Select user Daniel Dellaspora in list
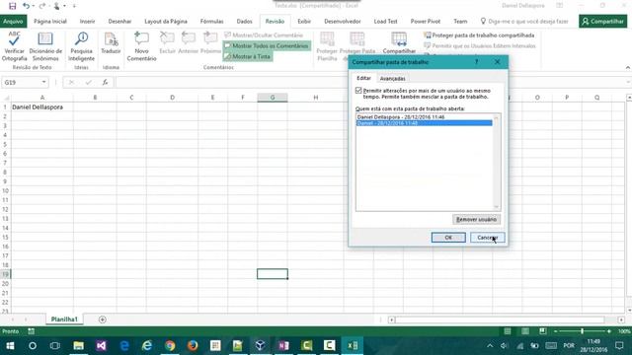 pyautogui.click(x=424, y=117)
